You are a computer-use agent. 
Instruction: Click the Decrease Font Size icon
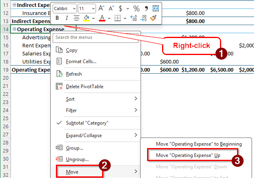(x=111, y=8)
